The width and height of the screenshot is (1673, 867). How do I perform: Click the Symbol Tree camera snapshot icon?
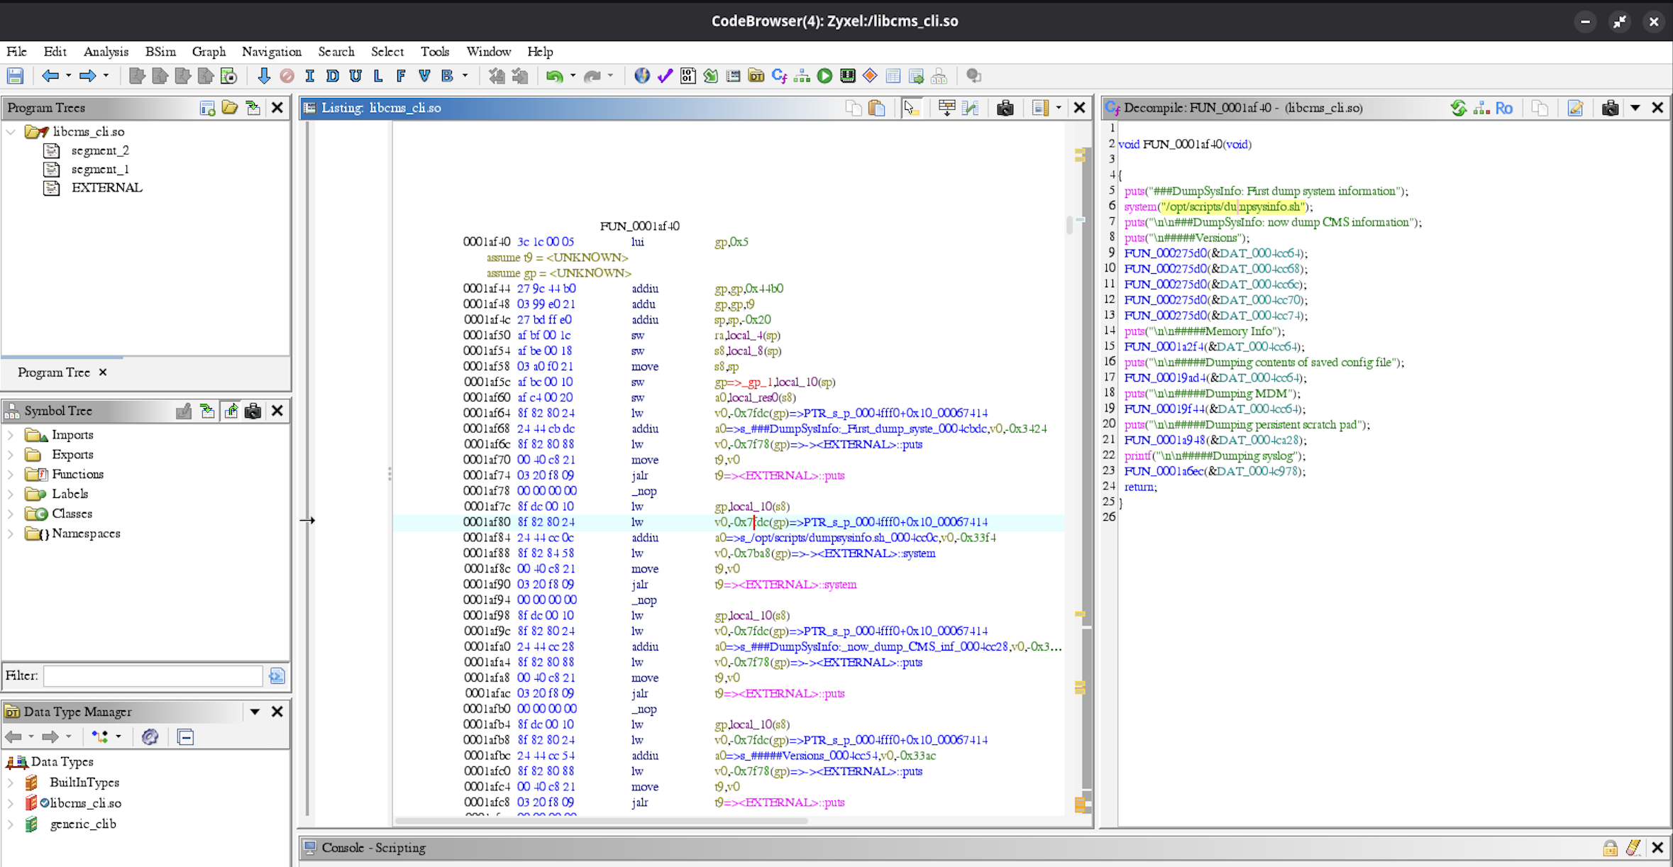coord(253,411)
